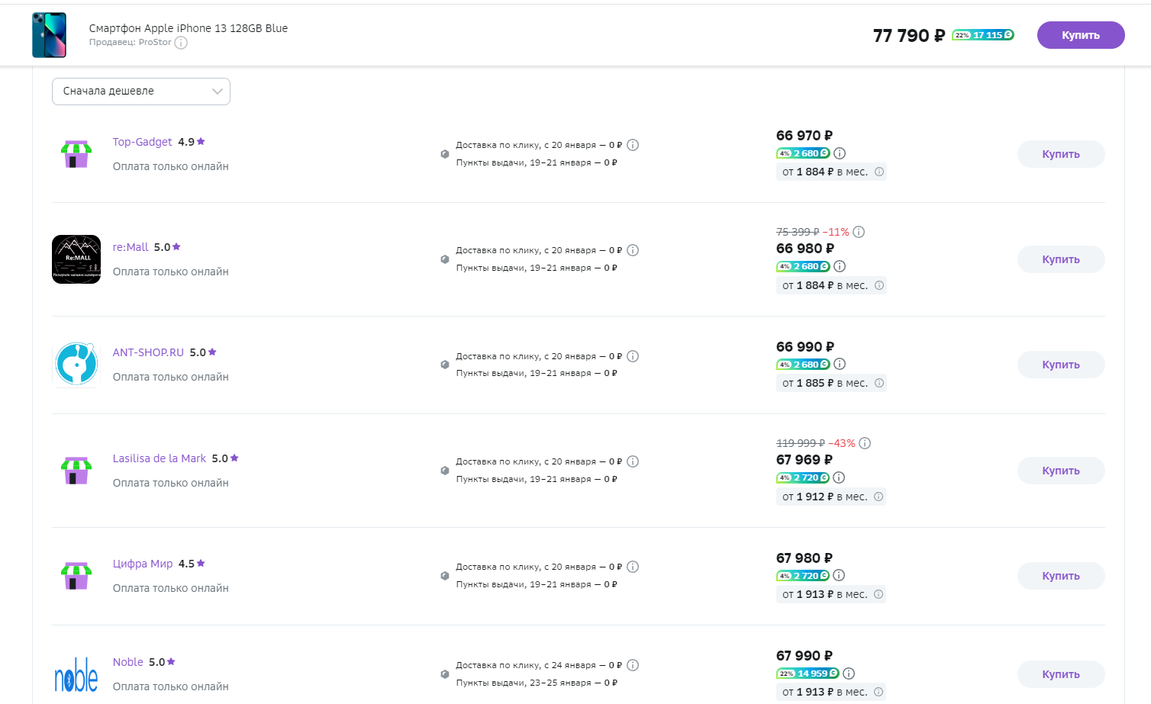The width and height of the screenshot is (1151, 704).
Task: Open Lasilisa de la Mark seller link
Action: [160, 458]
